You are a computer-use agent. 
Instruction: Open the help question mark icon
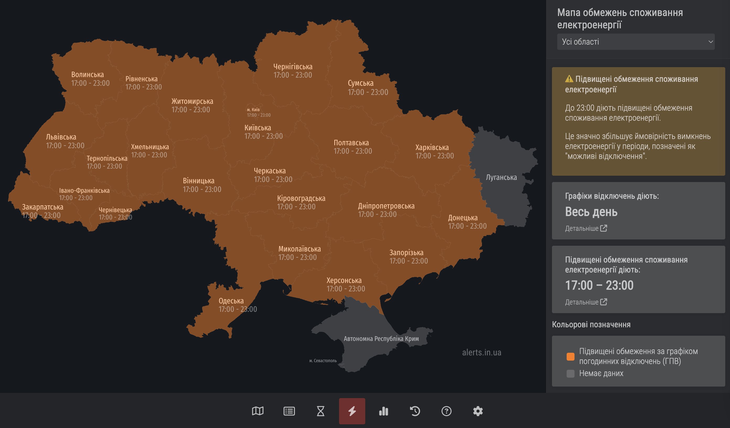click(446, 411)
